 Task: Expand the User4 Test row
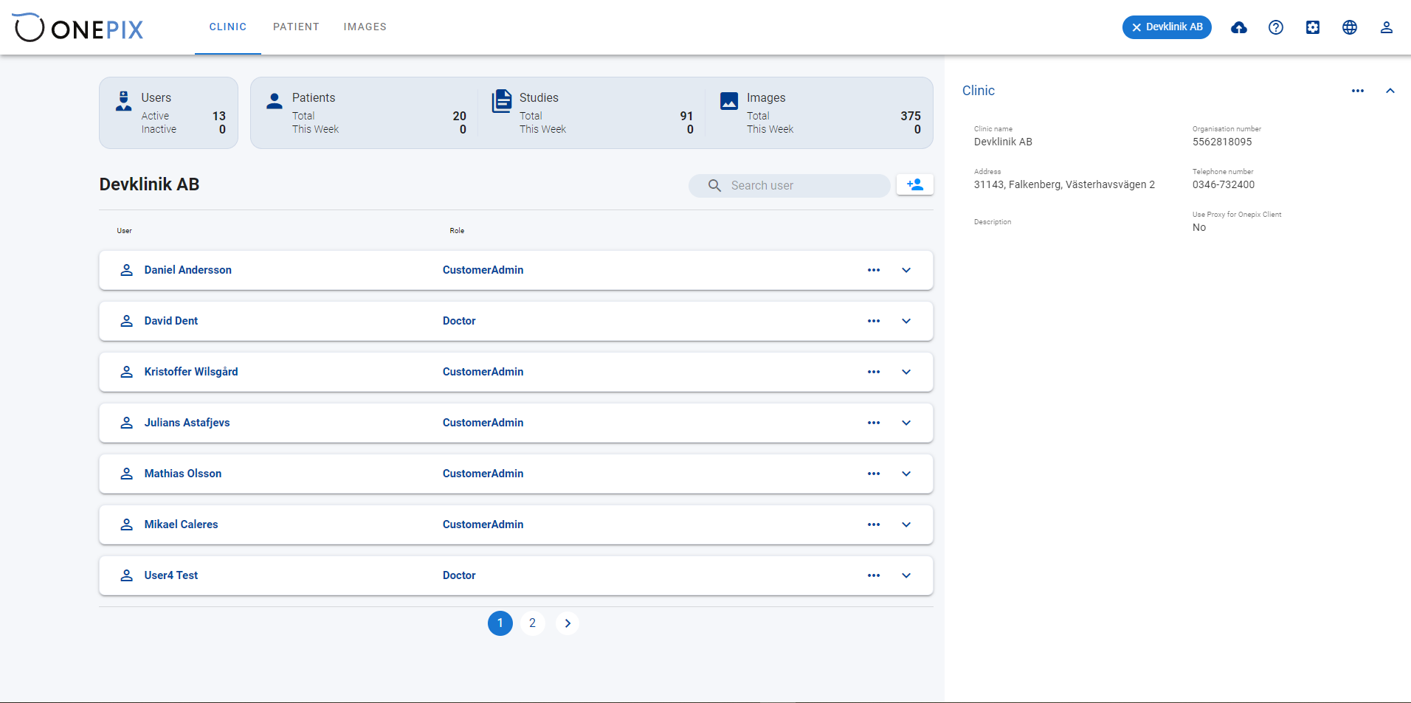pyautogui.click(x=906, y=575)
